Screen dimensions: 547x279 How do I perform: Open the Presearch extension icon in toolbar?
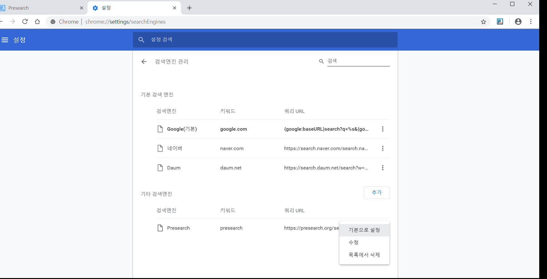pos(500,21)
